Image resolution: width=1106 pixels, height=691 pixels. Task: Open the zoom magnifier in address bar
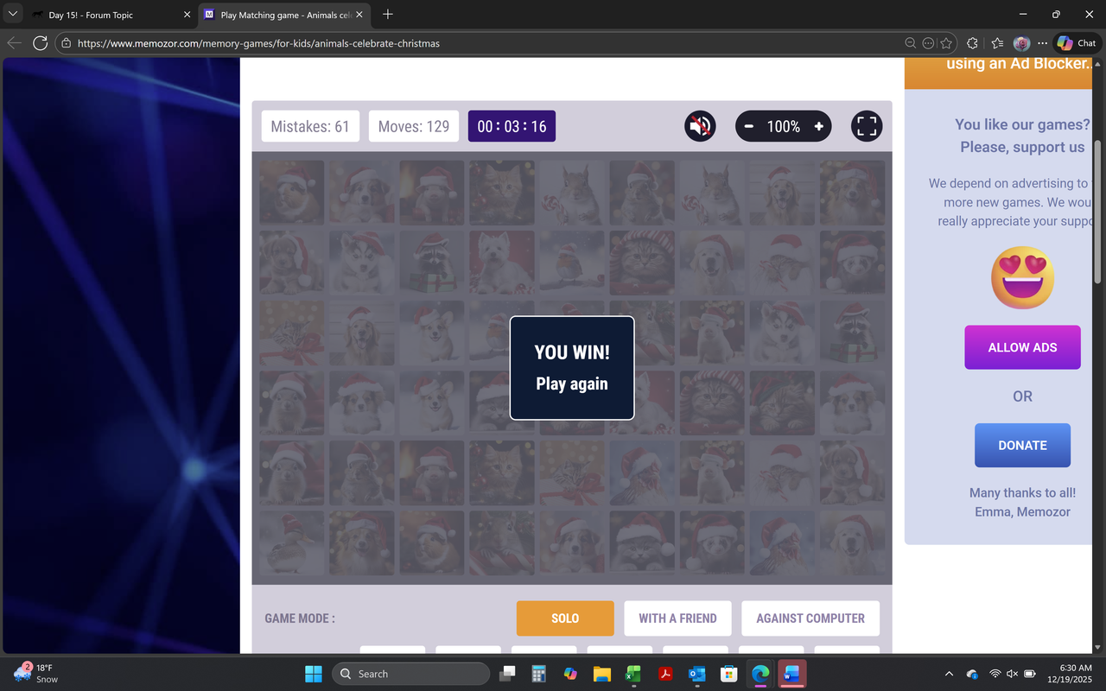[x=910, y=43]
